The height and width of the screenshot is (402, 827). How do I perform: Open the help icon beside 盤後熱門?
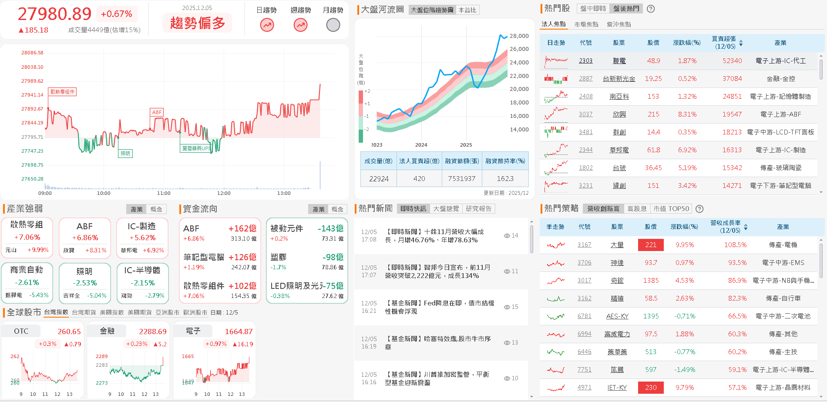pos(650,8)
